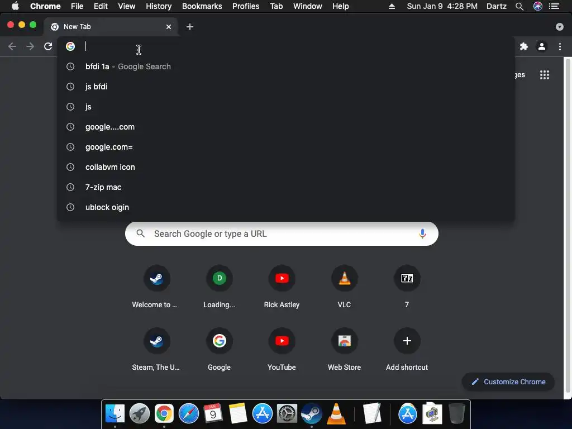Screen dimensions: 572x429
Task: Open Siri from the menu bar
Action: 538,6
